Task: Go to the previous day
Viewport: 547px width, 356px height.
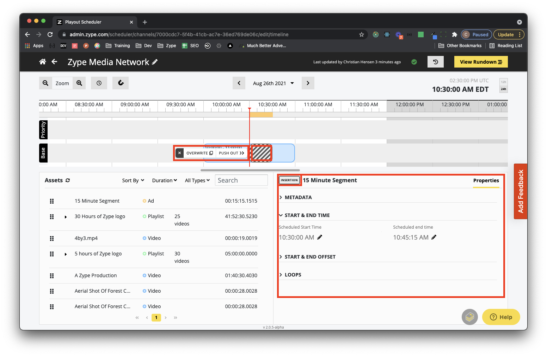Action: pyautogui.click(x=239, y=83)
